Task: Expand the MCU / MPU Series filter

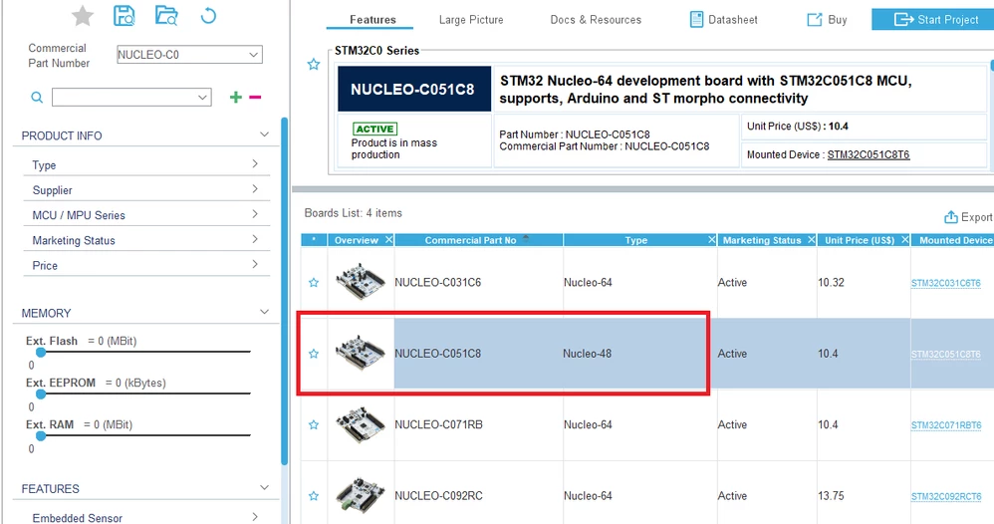Action: point(255,214)
